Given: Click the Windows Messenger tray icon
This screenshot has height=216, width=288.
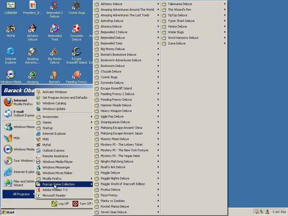Looking at the screenshot, I should click(267, 212).
